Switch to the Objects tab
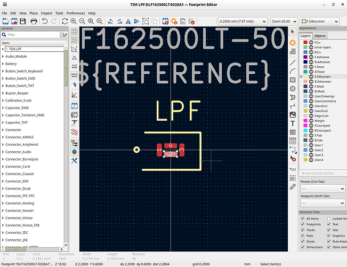This screenshot has width=347, height=267. pos(320,36)
